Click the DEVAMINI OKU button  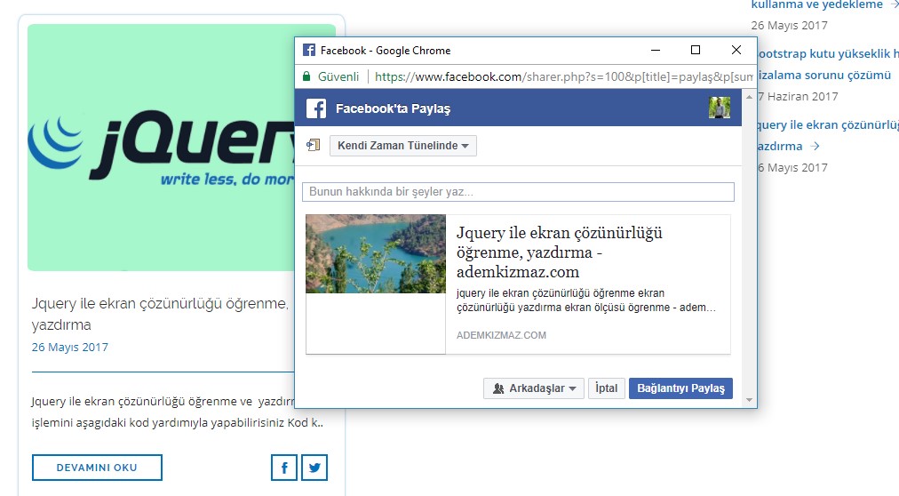coord(97,468)
